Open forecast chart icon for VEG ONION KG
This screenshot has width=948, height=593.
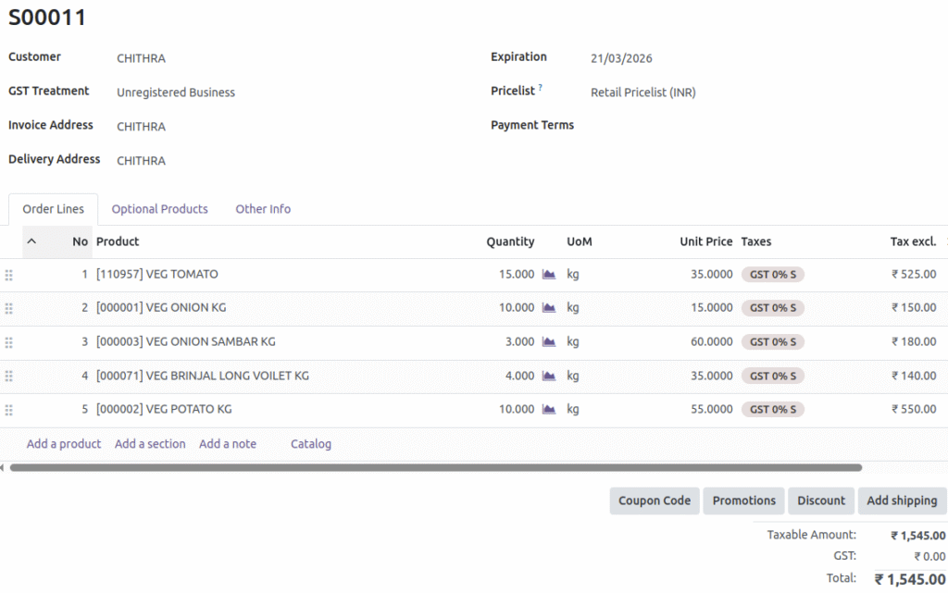click(x=549, y=308)
